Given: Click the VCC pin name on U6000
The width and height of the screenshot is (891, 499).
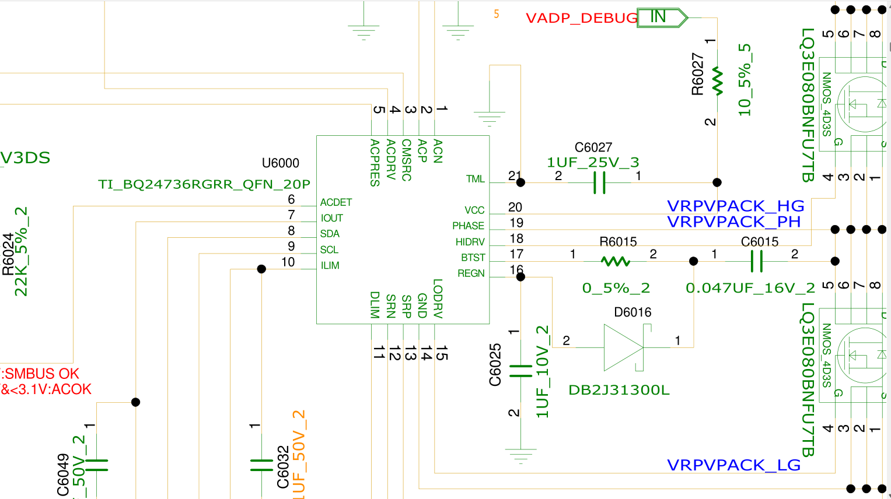Looking at the screenshot, I should click(475, 210).
